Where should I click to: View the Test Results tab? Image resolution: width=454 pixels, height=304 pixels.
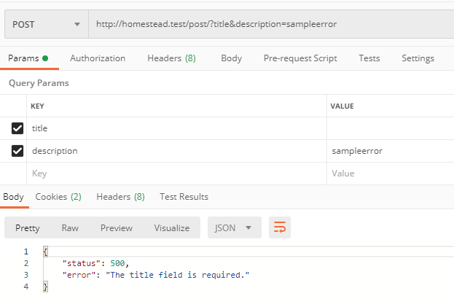click(x=184, y=196)
